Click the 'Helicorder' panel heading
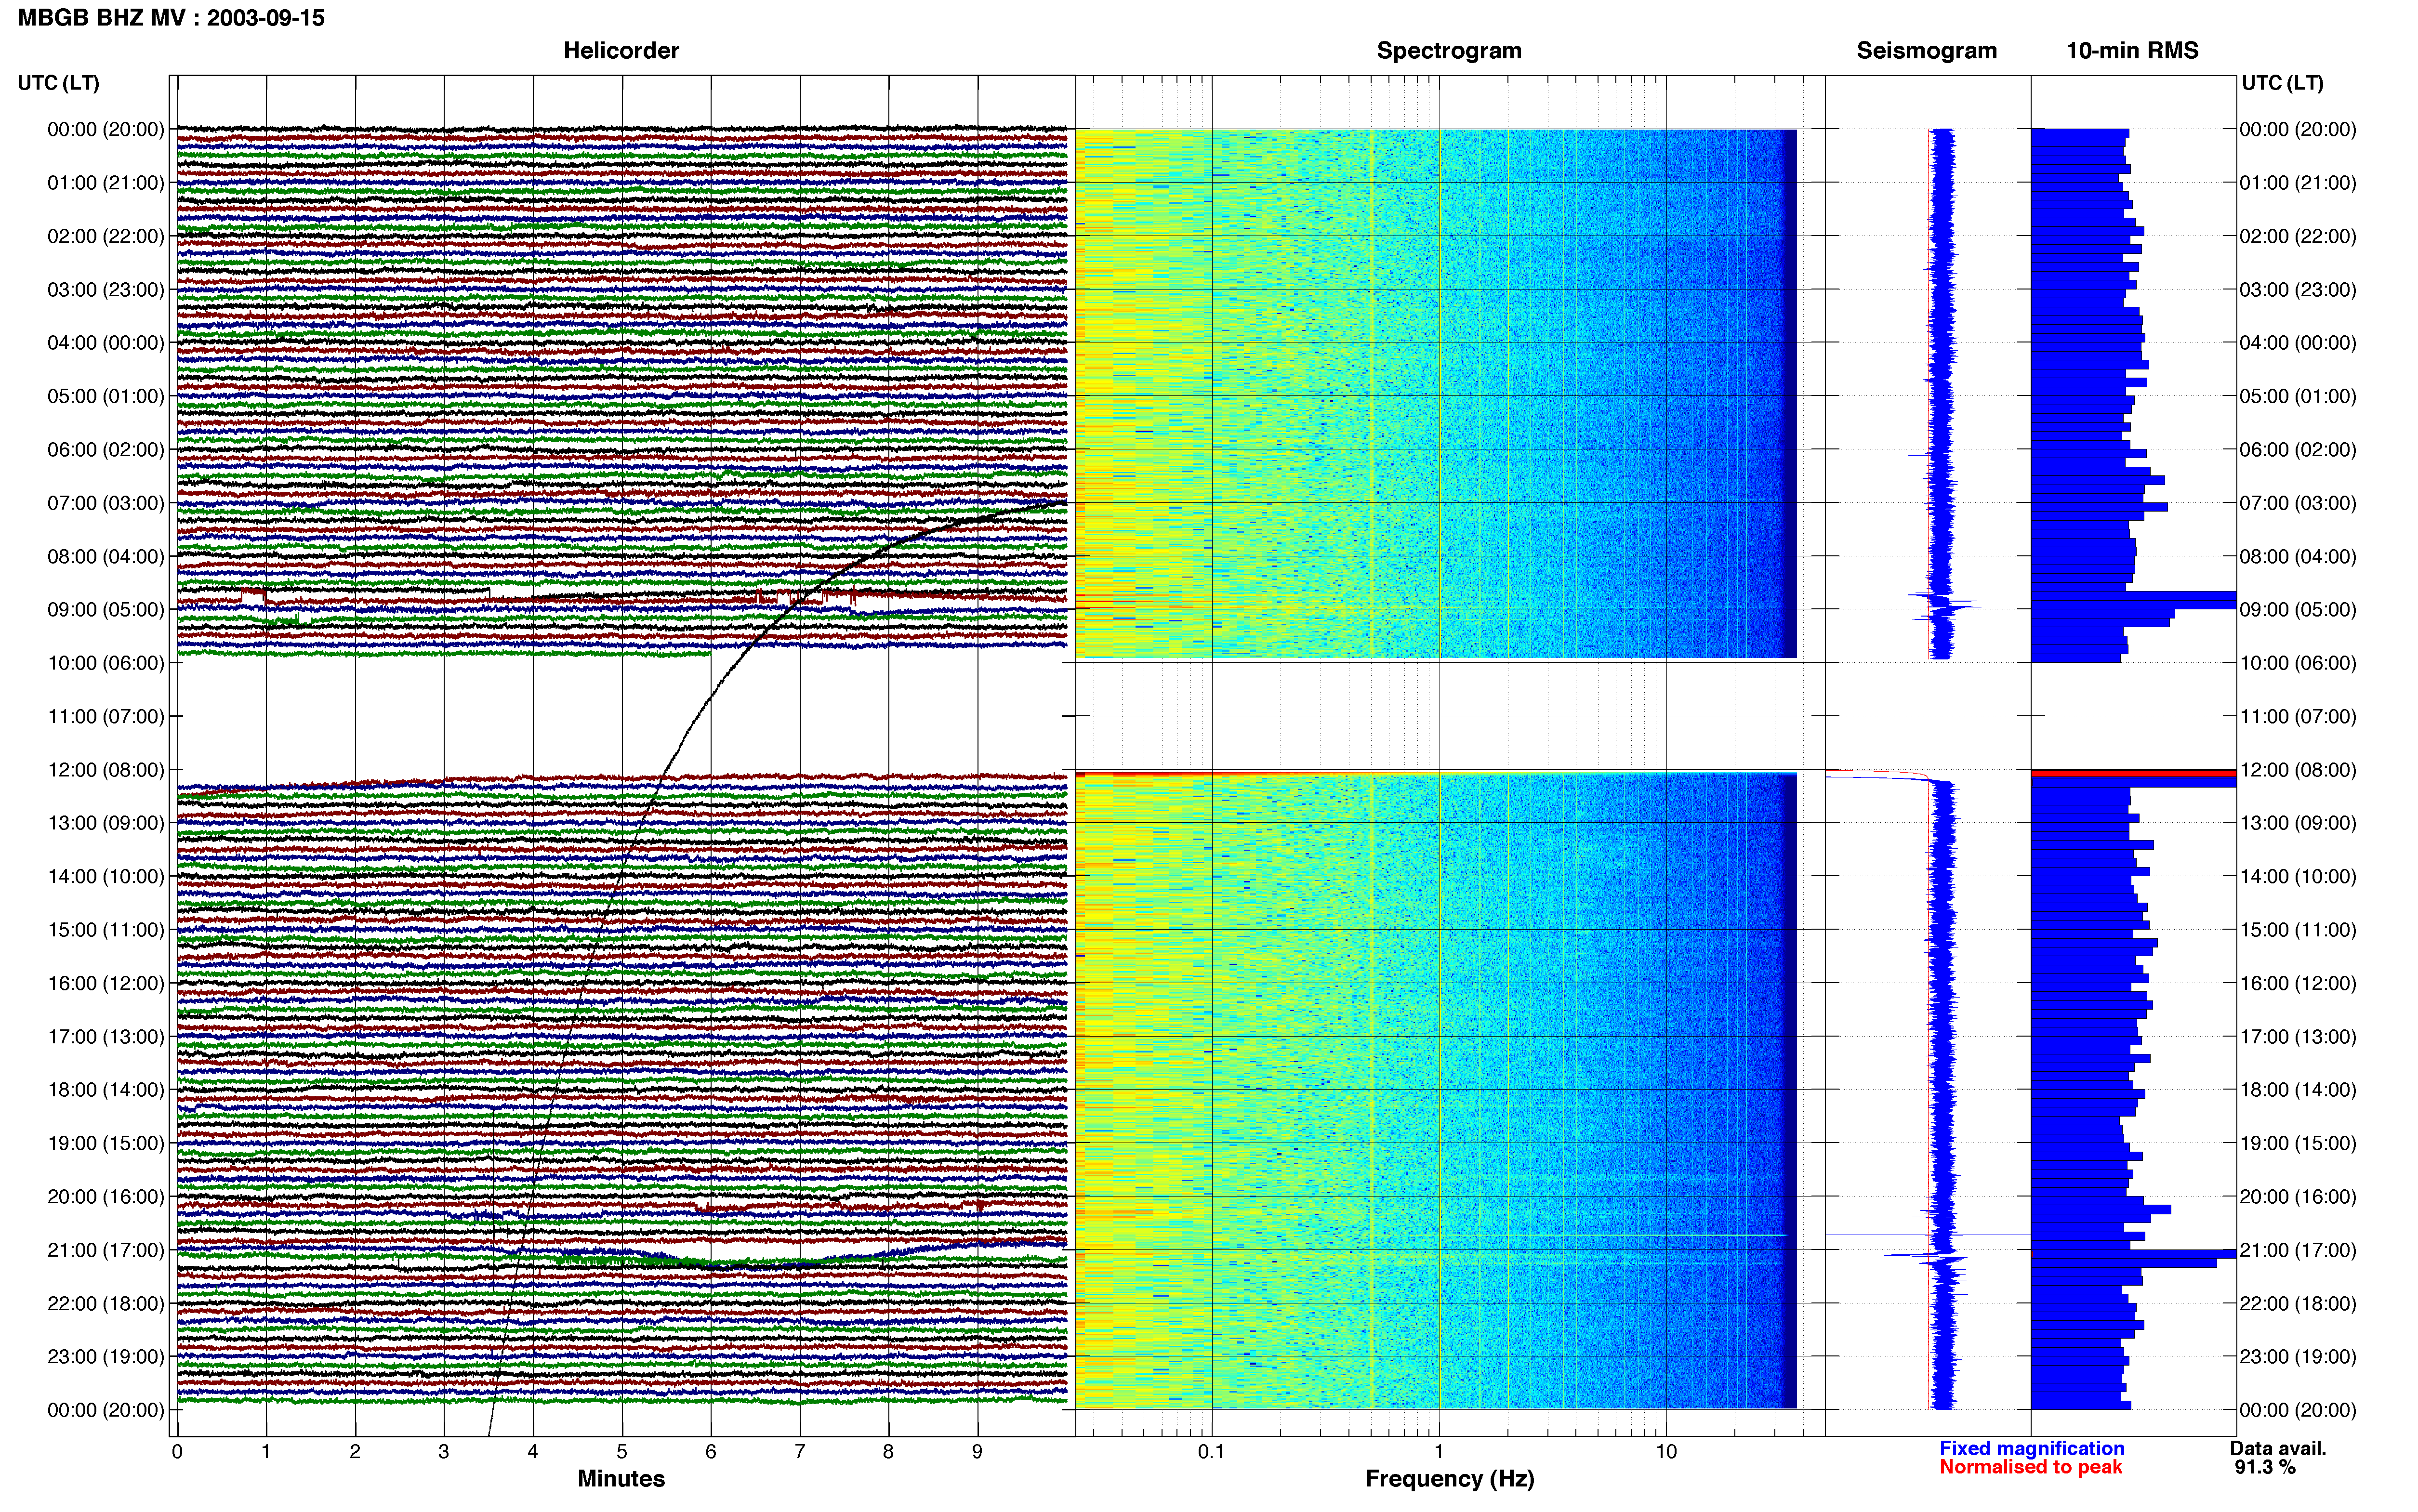This screenshot has height=1512, width=2418. pyautogui.click(x=621, y=51)
